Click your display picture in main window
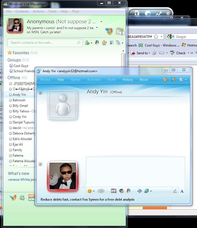The height and width of the screenshot is (228, 197). (x=15, y=25)
